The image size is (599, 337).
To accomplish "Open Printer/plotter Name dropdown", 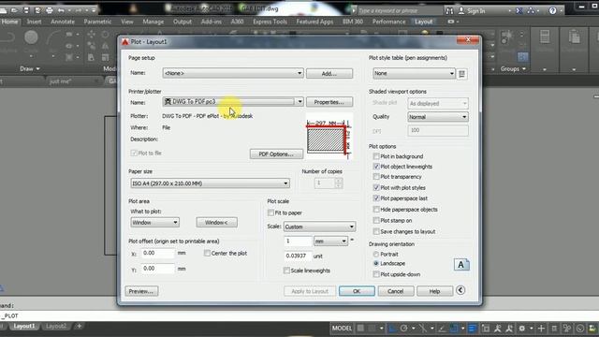I will (233, 102).
